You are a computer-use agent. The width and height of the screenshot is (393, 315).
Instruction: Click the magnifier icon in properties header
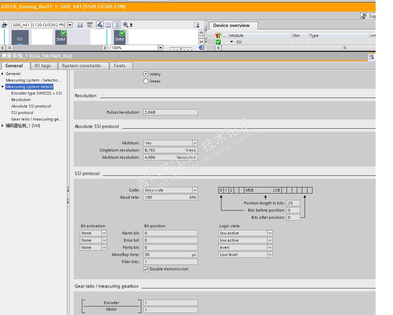[x=371, y=57]
